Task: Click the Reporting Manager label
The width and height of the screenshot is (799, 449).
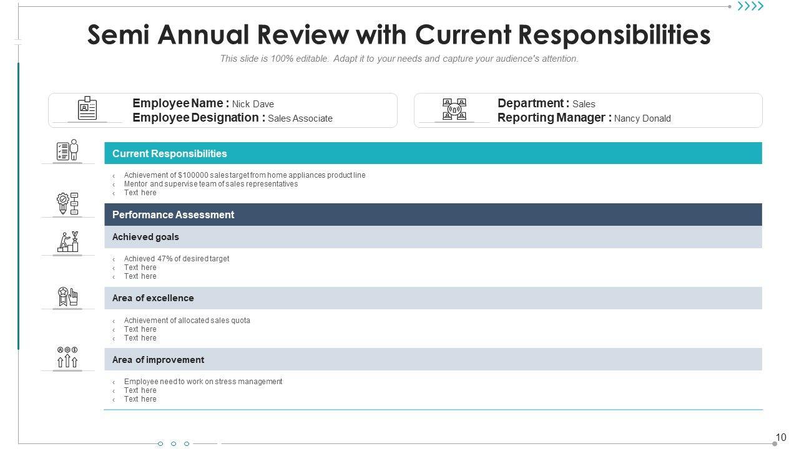Action: [554, 118]
